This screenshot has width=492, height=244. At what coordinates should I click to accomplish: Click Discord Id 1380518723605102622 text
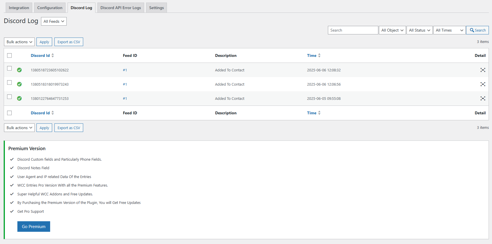pyautogui.click(x=50, y=70)
